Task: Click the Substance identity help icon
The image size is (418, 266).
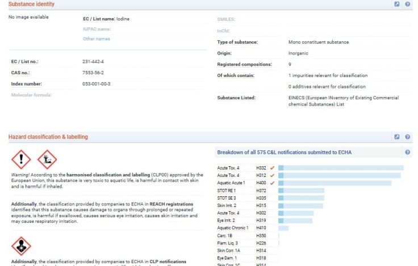Action: (x=408, y=4)
